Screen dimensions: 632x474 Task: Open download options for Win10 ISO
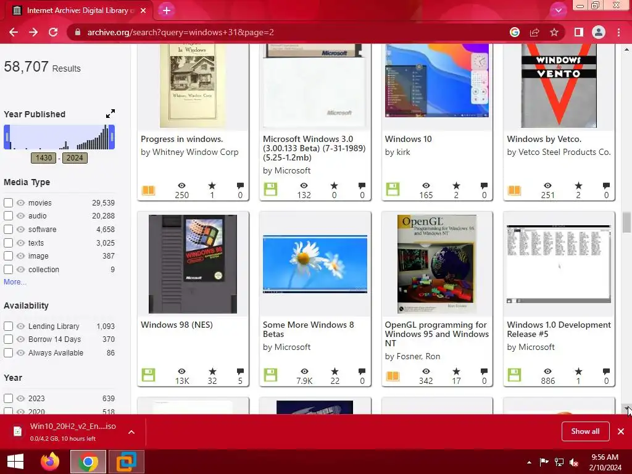(131, 431)
